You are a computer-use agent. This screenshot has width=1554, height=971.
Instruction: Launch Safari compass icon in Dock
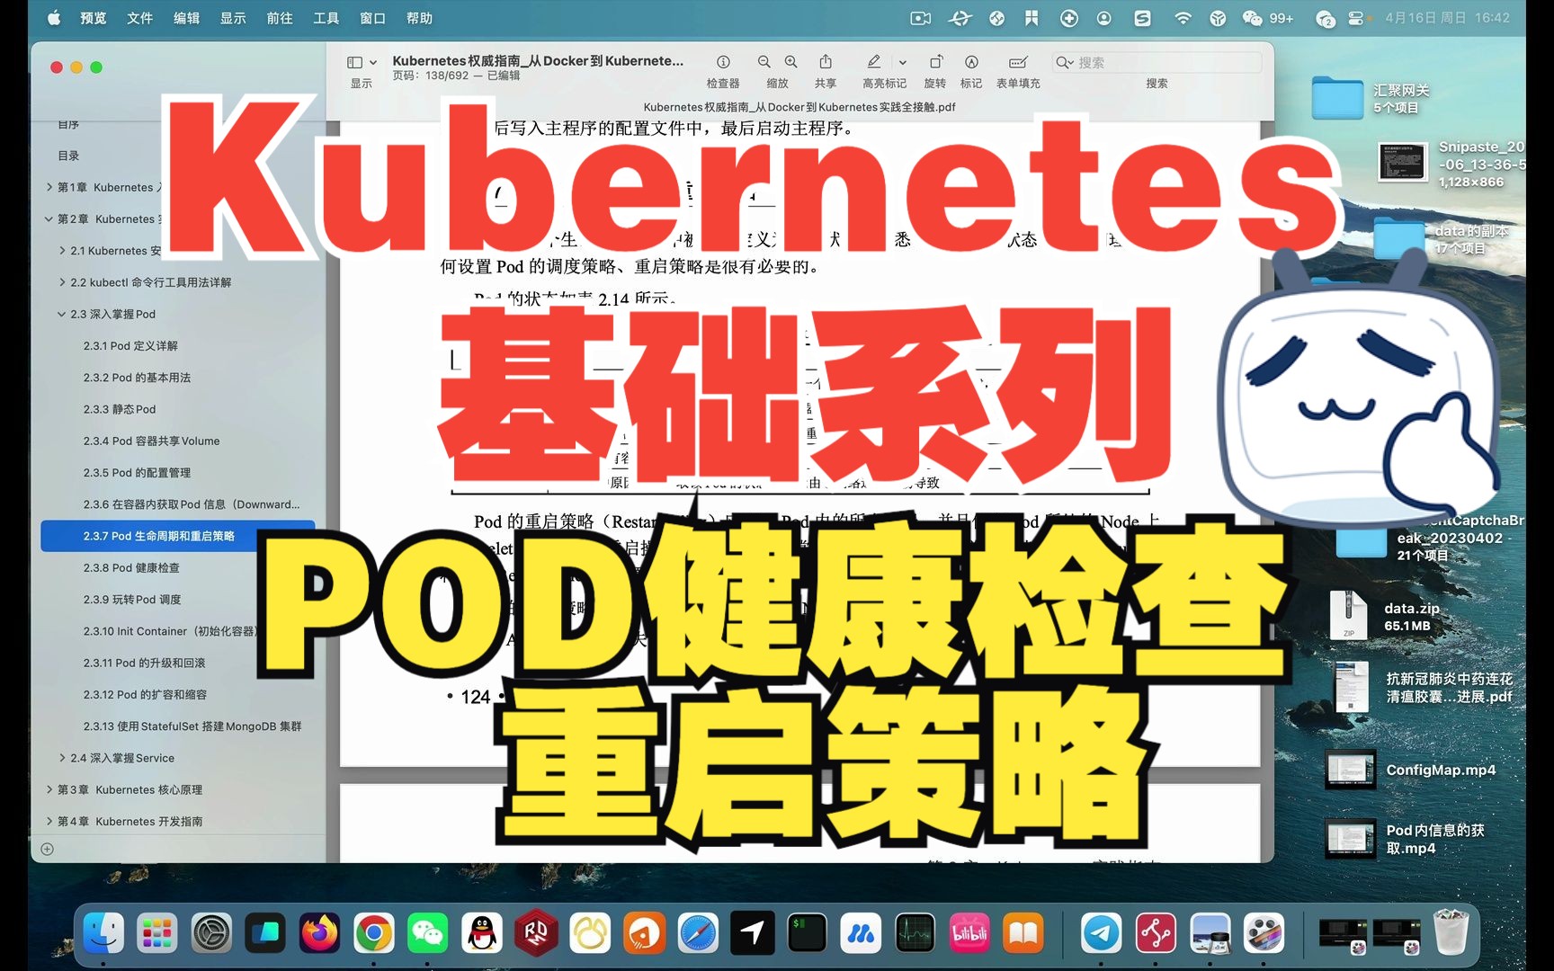(698, 933)
